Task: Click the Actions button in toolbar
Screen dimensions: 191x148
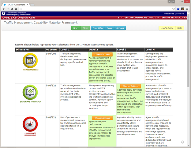Action: coord(120,28)
